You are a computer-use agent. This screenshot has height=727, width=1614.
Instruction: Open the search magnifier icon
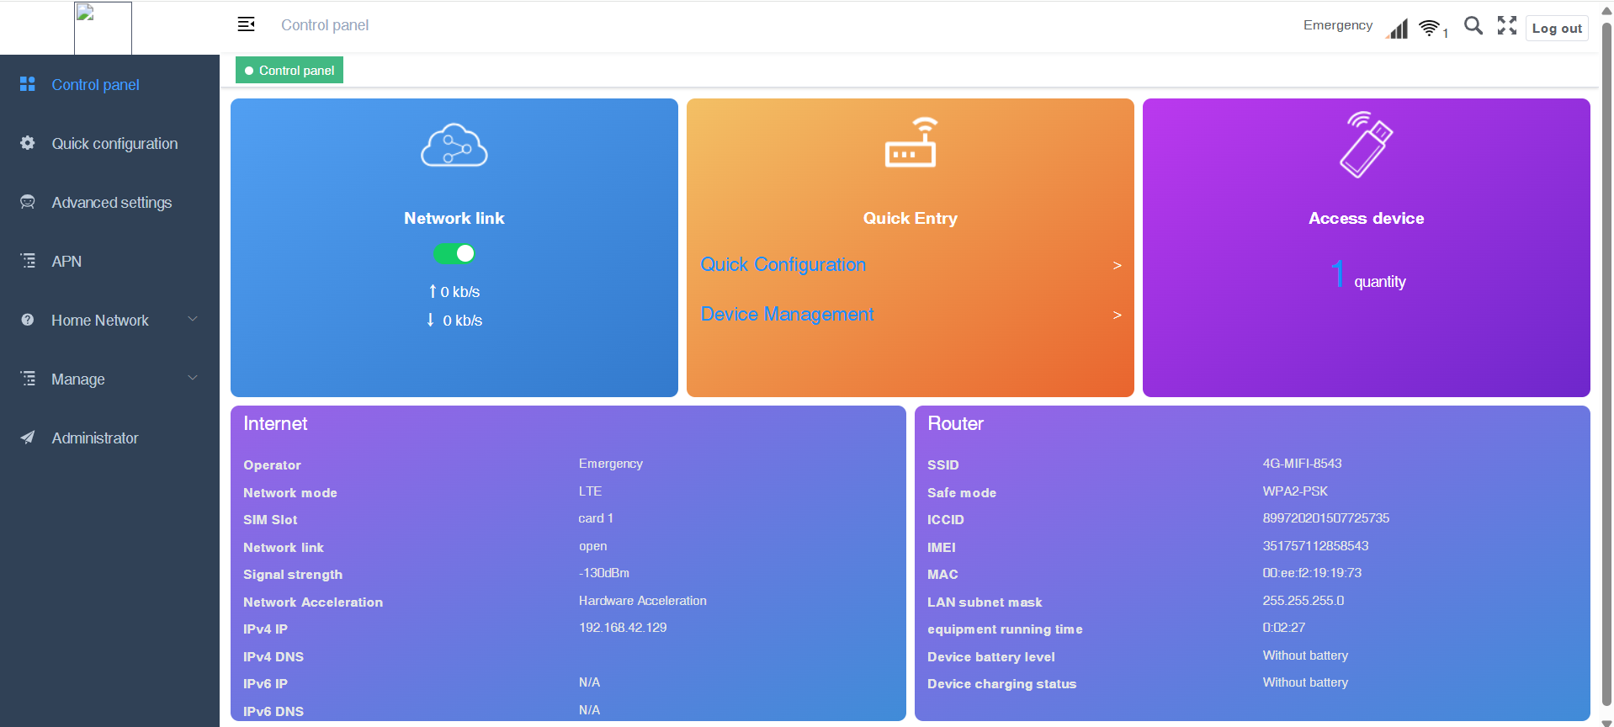pos(1473,26)
